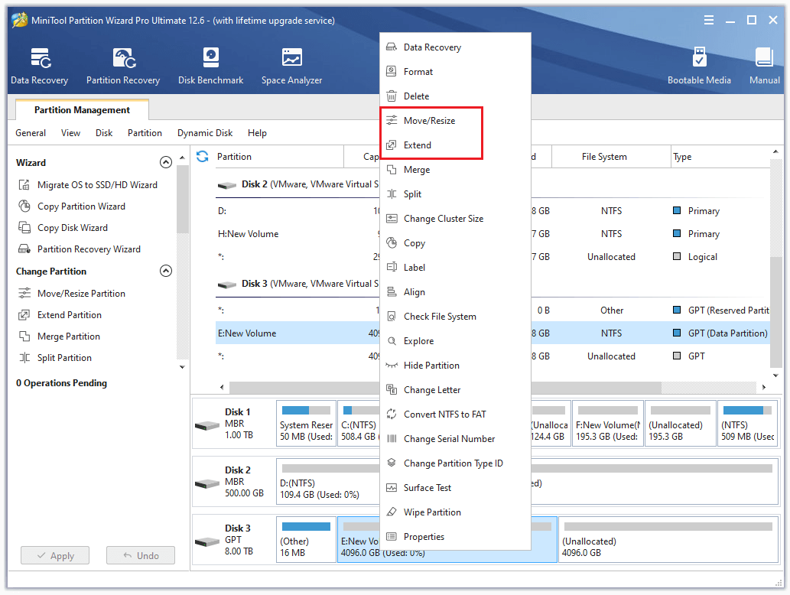Choose Change Letter menu entry
Viewport: 790px width, 595px height.
[455, 390]
